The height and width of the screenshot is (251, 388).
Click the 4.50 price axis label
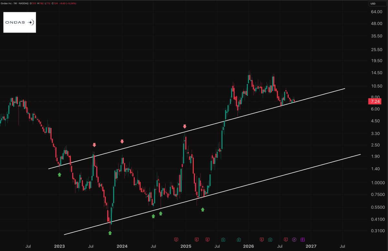click(375, 121)
